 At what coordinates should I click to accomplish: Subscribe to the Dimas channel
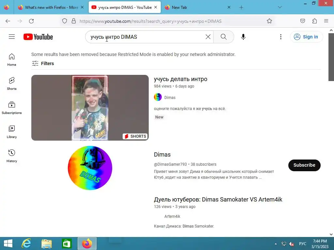coord(304,165)
